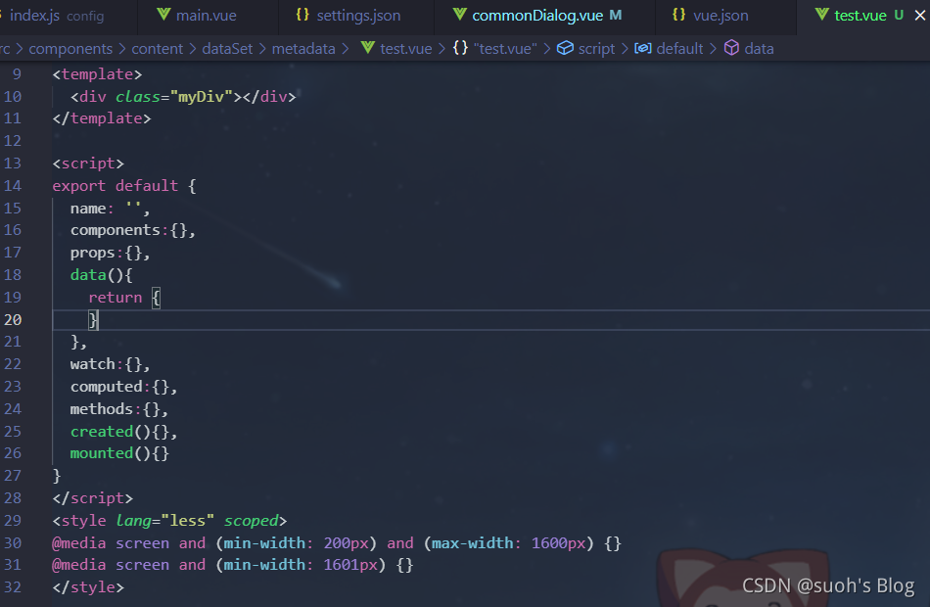Click the braces icon on vue.json tab
Image resolution: width=930 pixels, height=607 pixels.
tap(679, 15)
